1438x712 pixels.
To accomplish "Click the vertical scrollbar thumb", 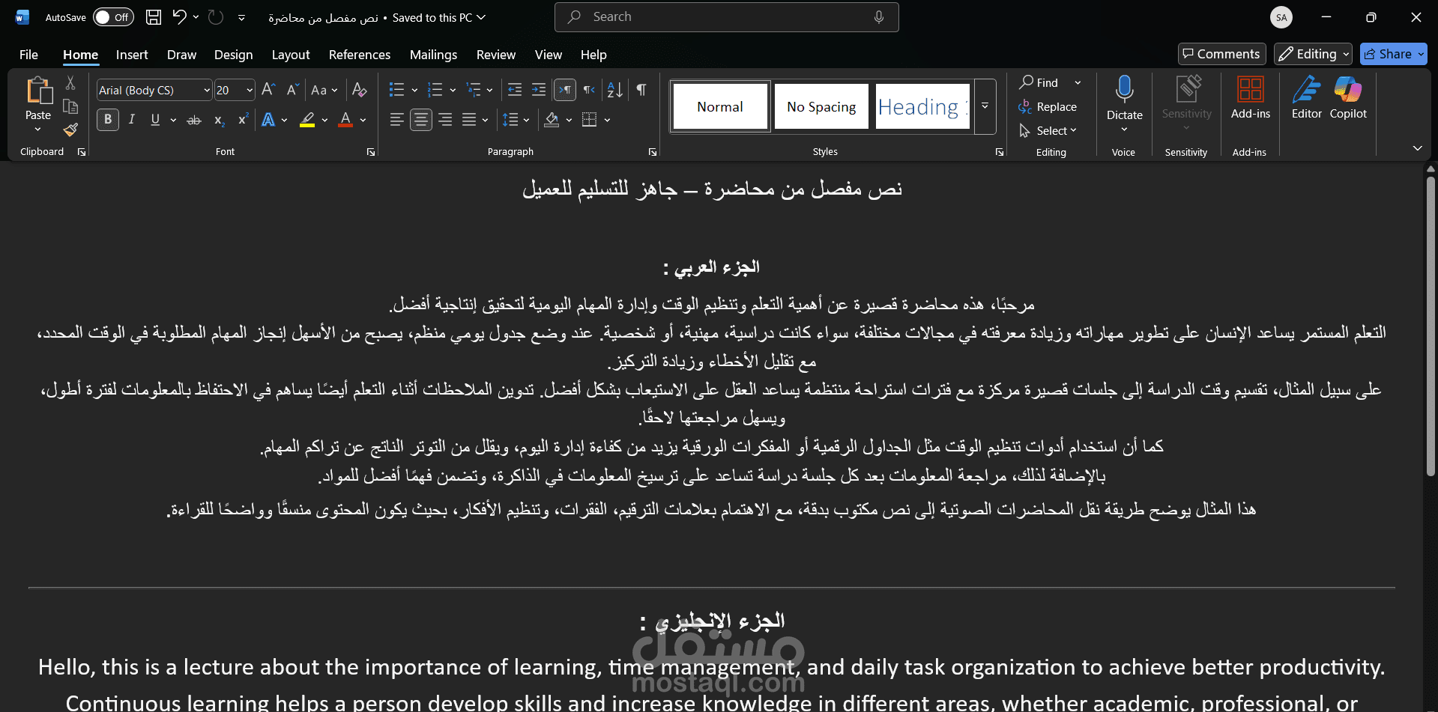I will pos(1431,326).
